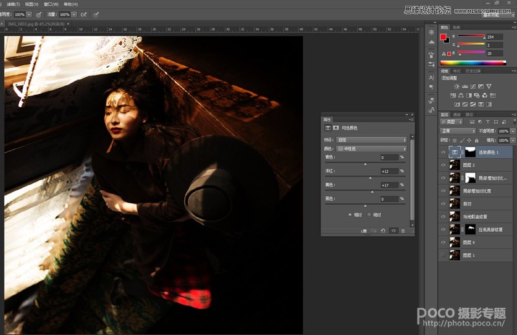This screenshot has height=335, width=517.
Task: Show the hidden 图层 1 layer
Action: point(443,255)
